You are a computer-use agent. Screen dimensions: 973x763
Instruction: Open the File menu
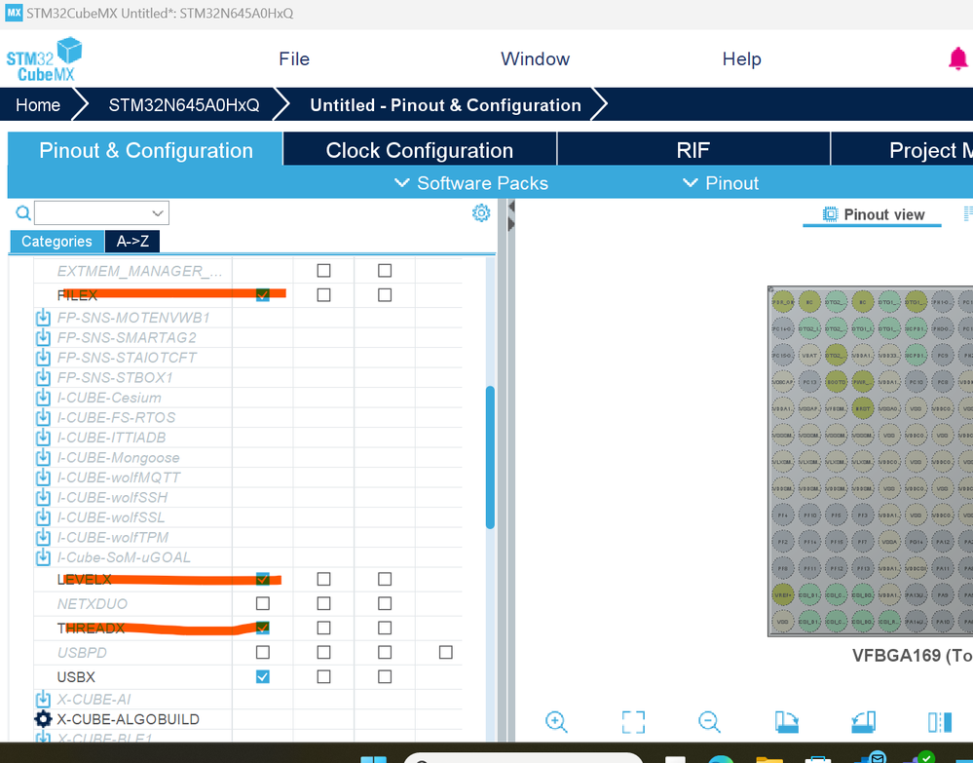click(x=294, y=59)
